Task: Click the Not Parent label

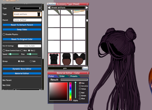Action: 7,80
